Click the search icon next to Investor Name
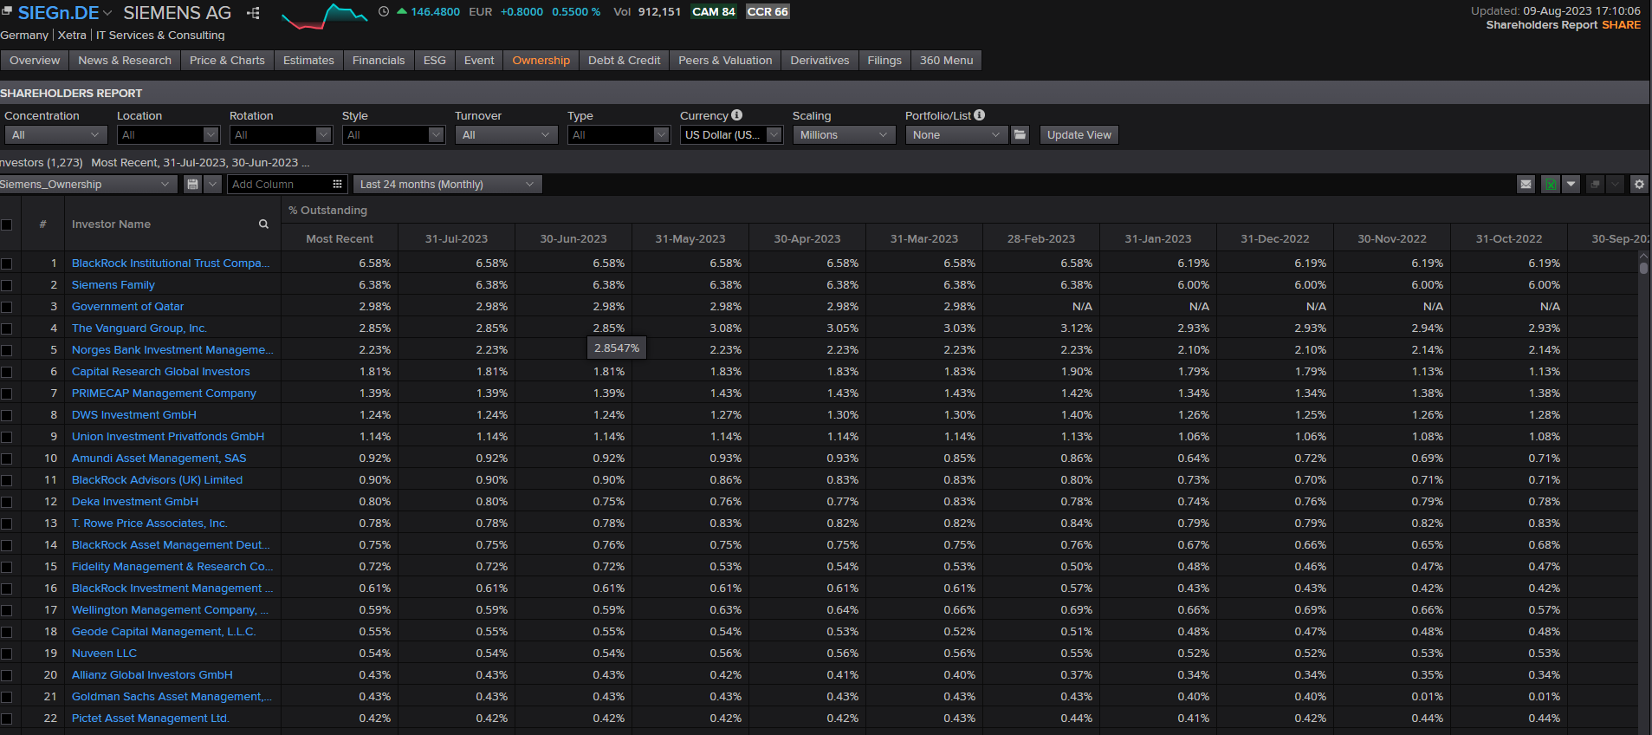Screen dimensions: 1652x735 [x=263, y=224]
